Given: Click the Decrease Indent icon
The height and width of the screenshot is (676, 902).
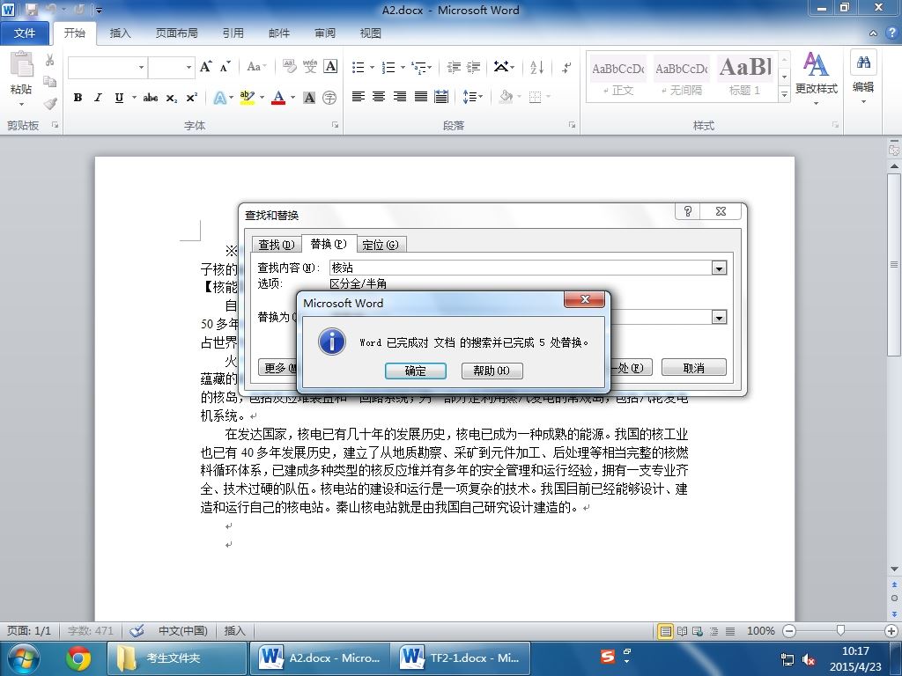Looking at the screenshot, I should pos(454,67).
